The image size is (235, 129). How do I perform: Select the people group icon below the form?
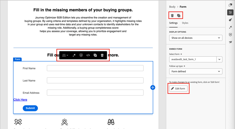coord(18,122)
